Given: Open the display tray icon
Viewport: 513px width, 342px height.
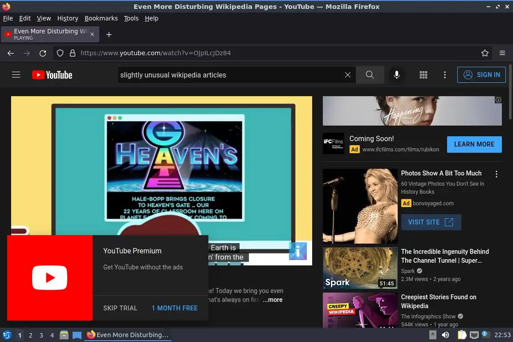Looking at the screenshot, I should pyautogui.click(x=474, y=335).
